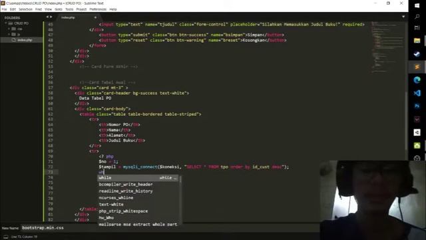Open the View menu
Image resolution: width=426 pixels, height=240 pixels.
[48, 9]
